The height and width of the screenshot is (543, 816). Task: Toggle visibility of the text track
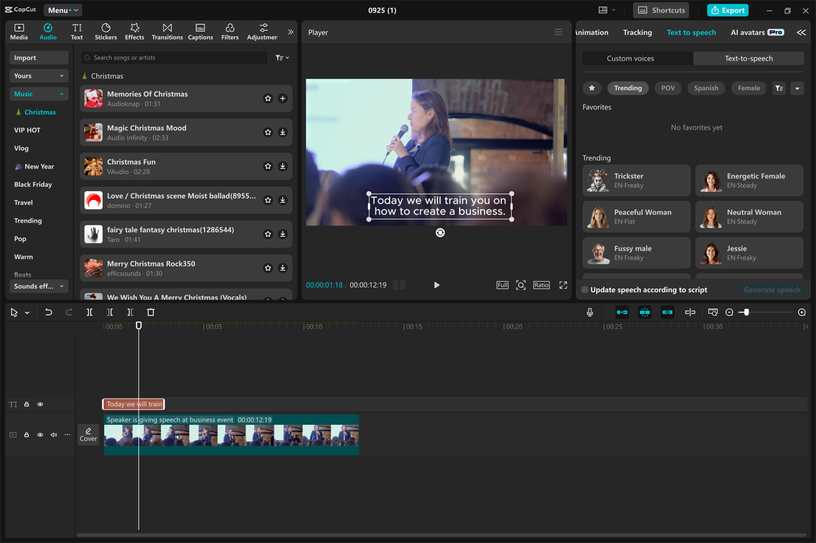pyautogui.click(x=40, y=404)
